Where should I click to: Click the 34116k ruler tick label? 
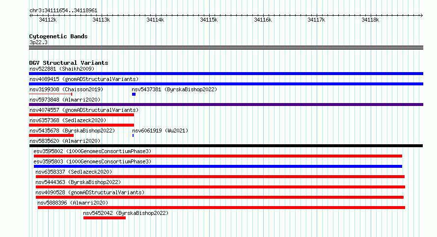(263, 20)
